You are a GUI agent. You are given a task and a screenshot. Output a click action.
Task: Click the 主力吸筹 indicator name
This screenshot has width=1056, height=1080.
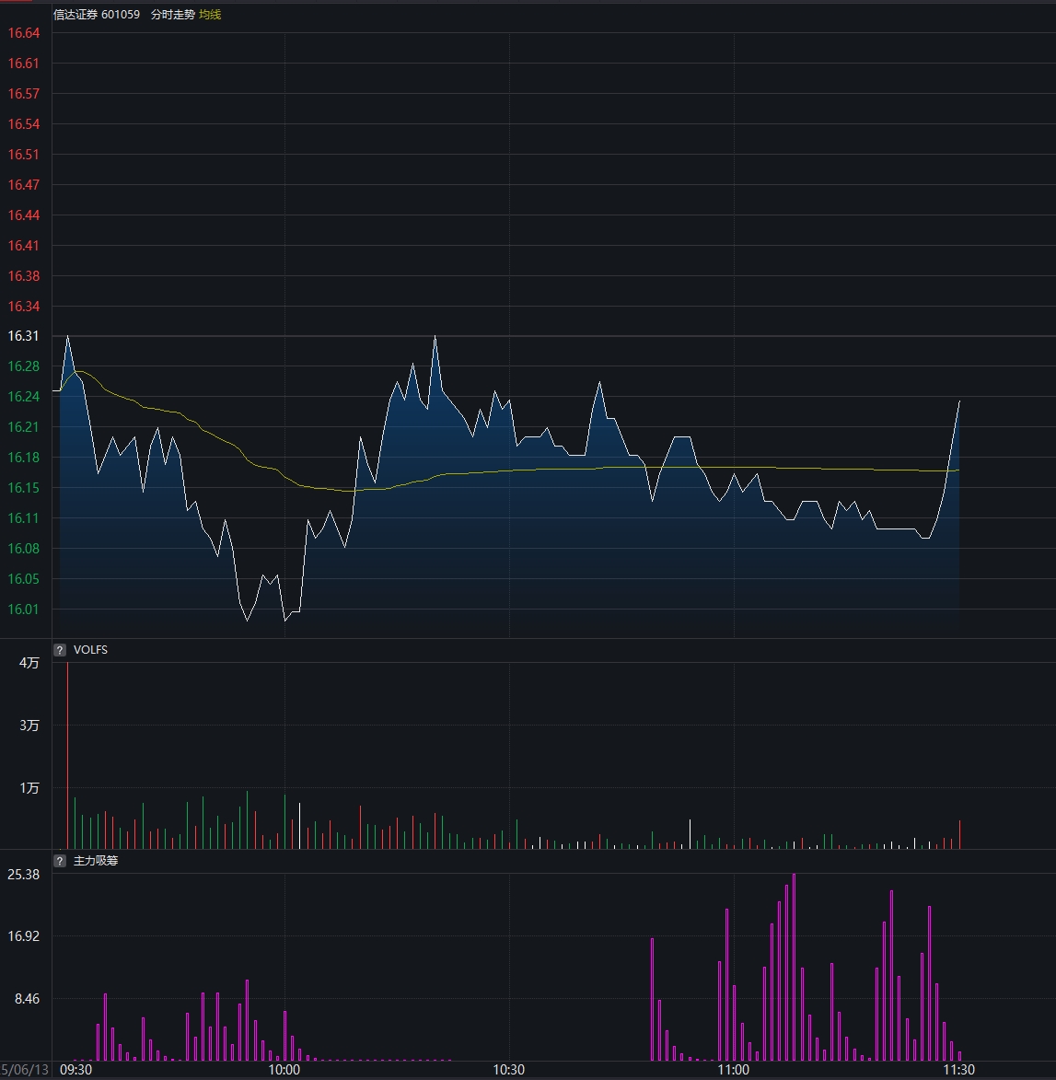point(96,860)
